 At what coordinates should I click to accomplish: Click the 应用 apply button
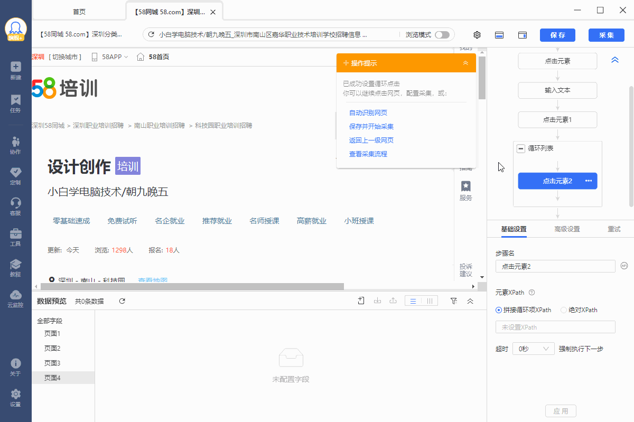pos(561,411)
